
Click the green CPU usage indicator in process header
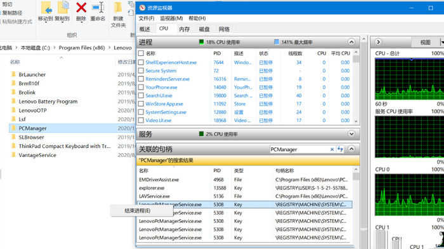tap(201, 42)
